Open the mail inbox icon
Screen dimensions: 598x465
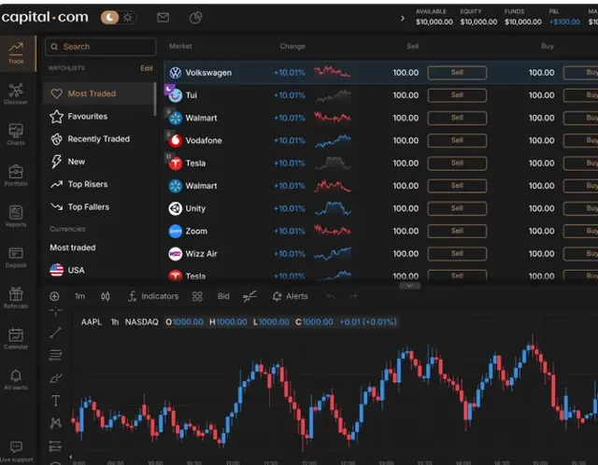163,18
